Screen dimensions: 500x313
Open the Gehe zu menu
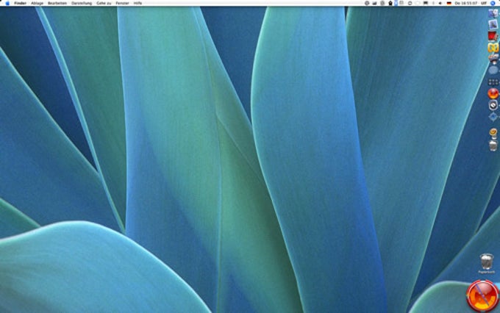pyautogui.click(x=104, y=3)
